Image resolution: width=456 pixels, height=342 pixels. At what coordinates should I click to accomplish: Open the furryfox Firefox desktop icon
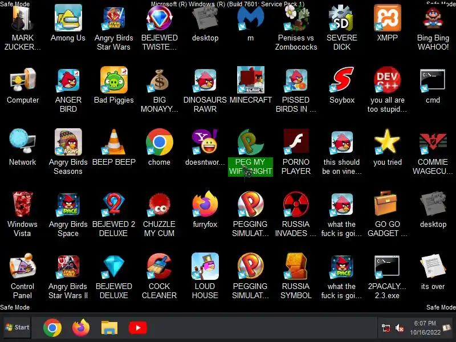click(205, 204)
